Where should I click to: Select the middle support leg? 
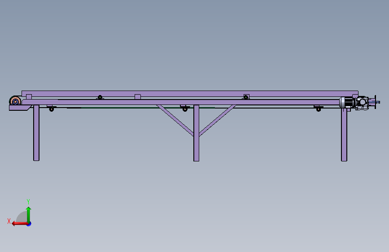[x=196, y=133]
